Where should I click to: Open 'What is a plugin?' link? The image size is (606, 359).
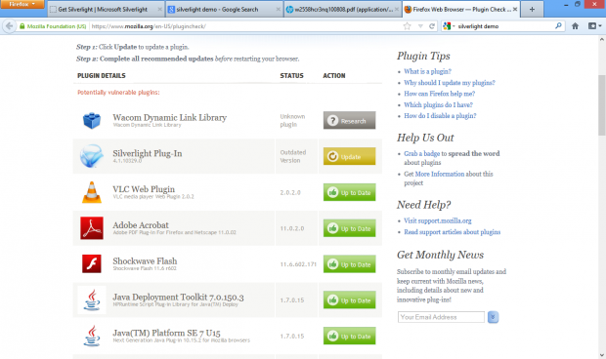point(427,71)
